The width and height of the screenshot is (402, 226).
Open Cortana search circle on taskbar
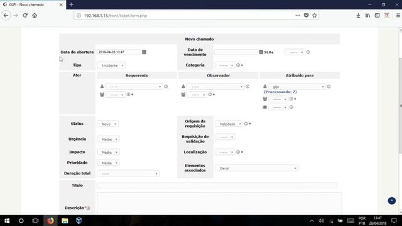point(21,220)
